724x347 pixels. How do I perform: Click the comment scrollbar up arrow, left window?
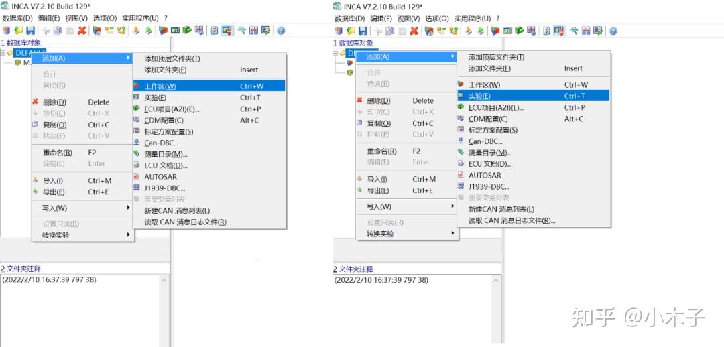(164, 279)
